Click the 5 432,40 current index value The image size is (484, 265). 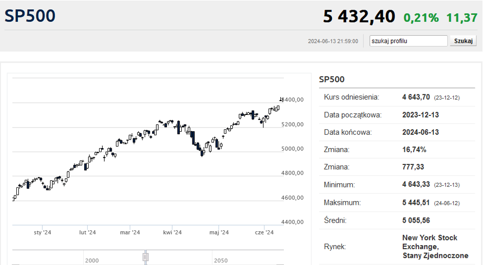[359, 16]
